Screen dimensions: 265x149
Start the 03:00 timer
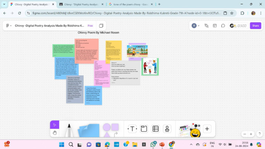click(242, 26)
